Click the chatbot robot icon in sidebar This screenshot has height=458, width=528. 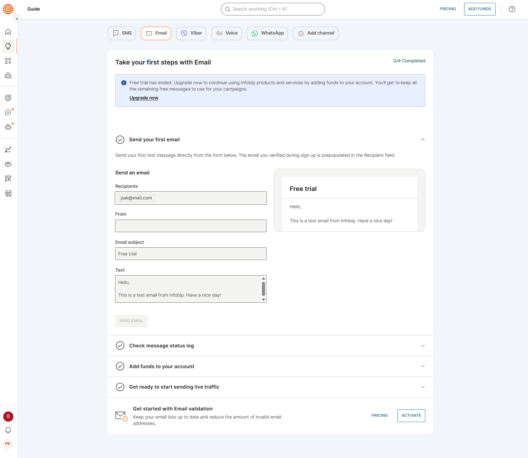click(x=8, y=127)
